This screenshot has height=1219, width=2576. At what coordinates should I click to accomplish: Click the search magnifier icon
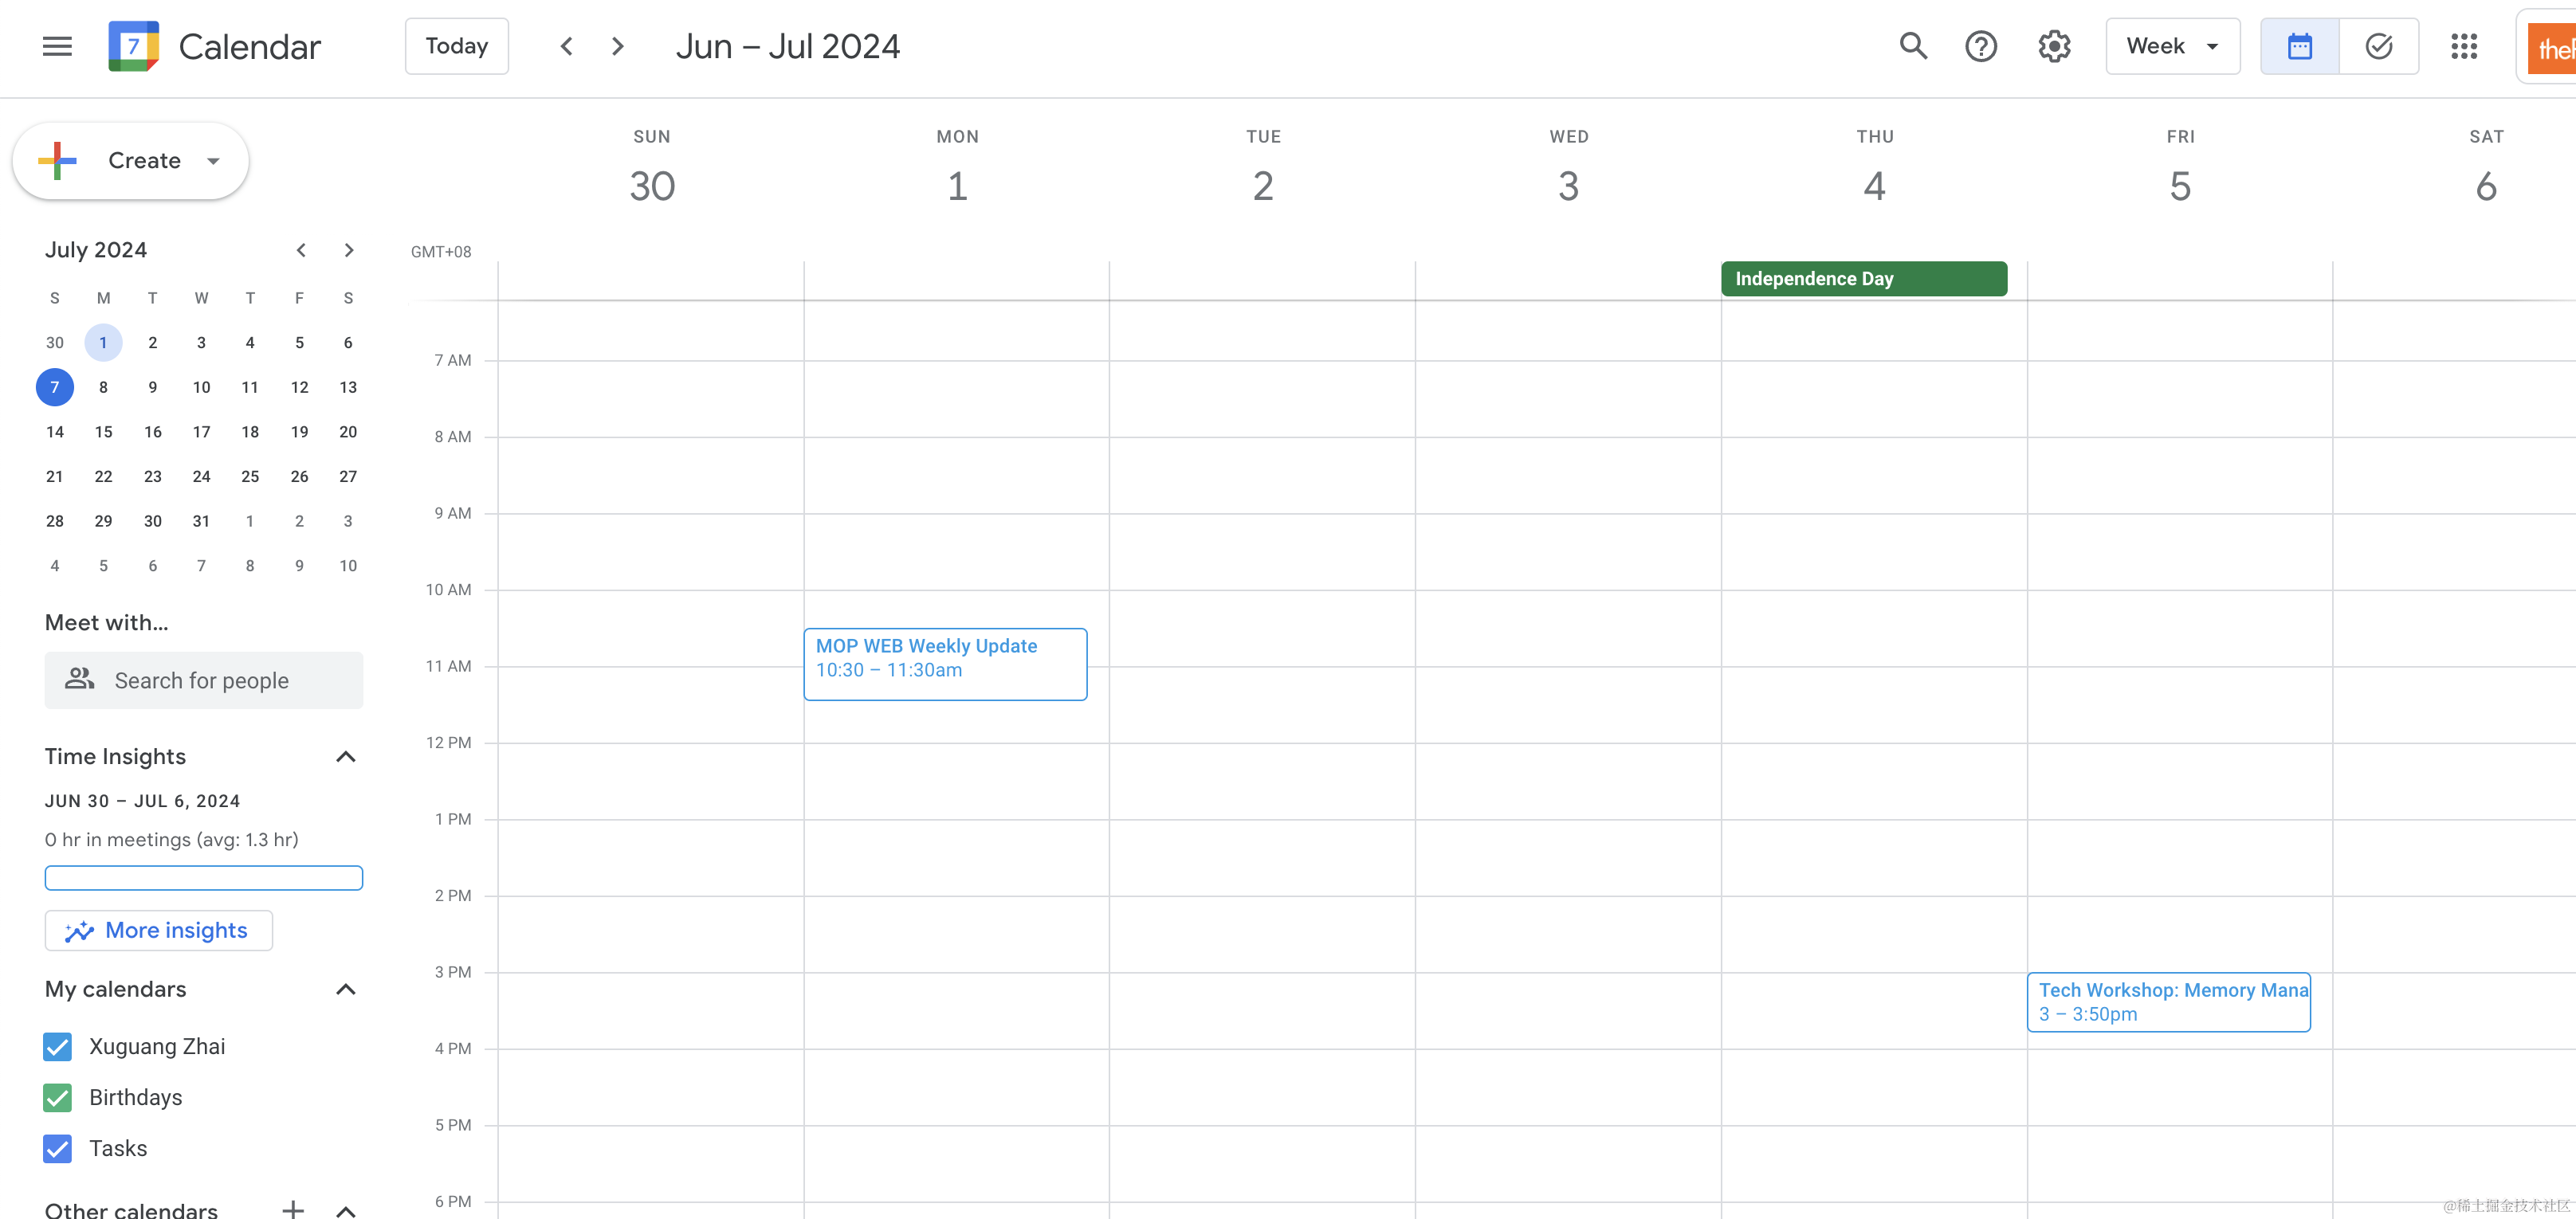coord(1912,46)
